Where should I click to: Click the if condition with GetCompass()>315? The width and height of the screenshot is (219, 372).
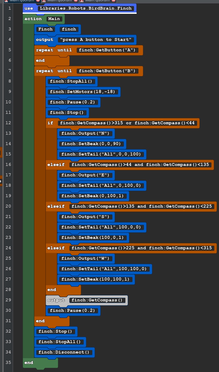(x=127, y=123)
